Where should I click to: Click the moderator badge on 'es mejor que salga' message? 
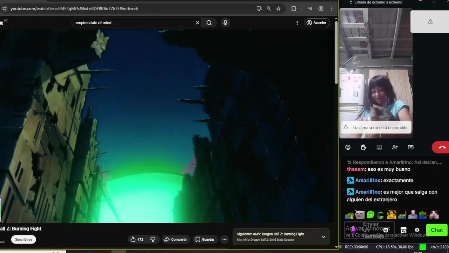pos(350,192)
